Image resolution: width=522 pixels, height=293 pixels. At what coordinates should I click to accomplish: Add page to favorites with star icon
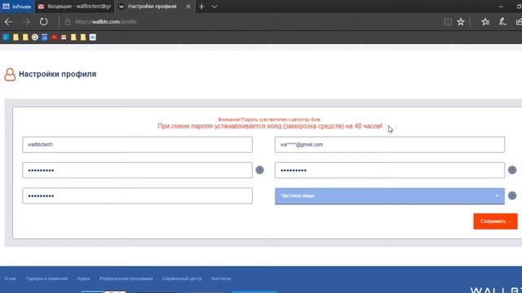pyautogui.click(x=461, y=22)
